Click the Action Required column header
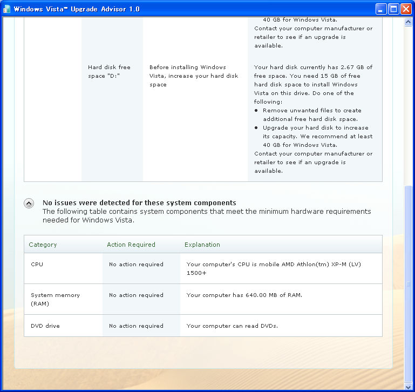This screenshot has height=392, width=415. click(131, 245)
